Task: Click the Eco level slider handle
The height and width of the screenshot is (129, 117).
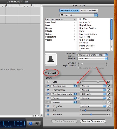Action: pyautogui.click(x=85, y=110)
